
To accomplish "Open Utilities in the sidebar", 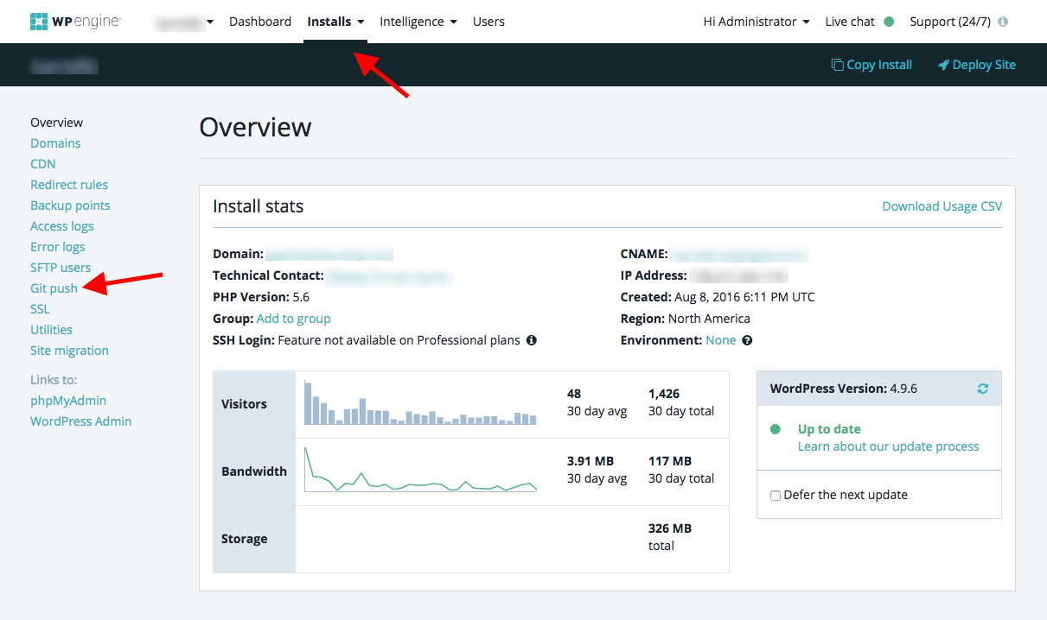I will pos(51,330).
